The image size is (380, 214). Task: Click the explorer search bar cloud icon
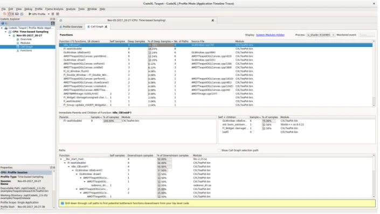point(2,23)
